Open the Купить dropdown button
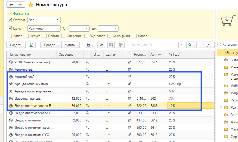Screen dimensions: 238x142 tap(70, 45)
